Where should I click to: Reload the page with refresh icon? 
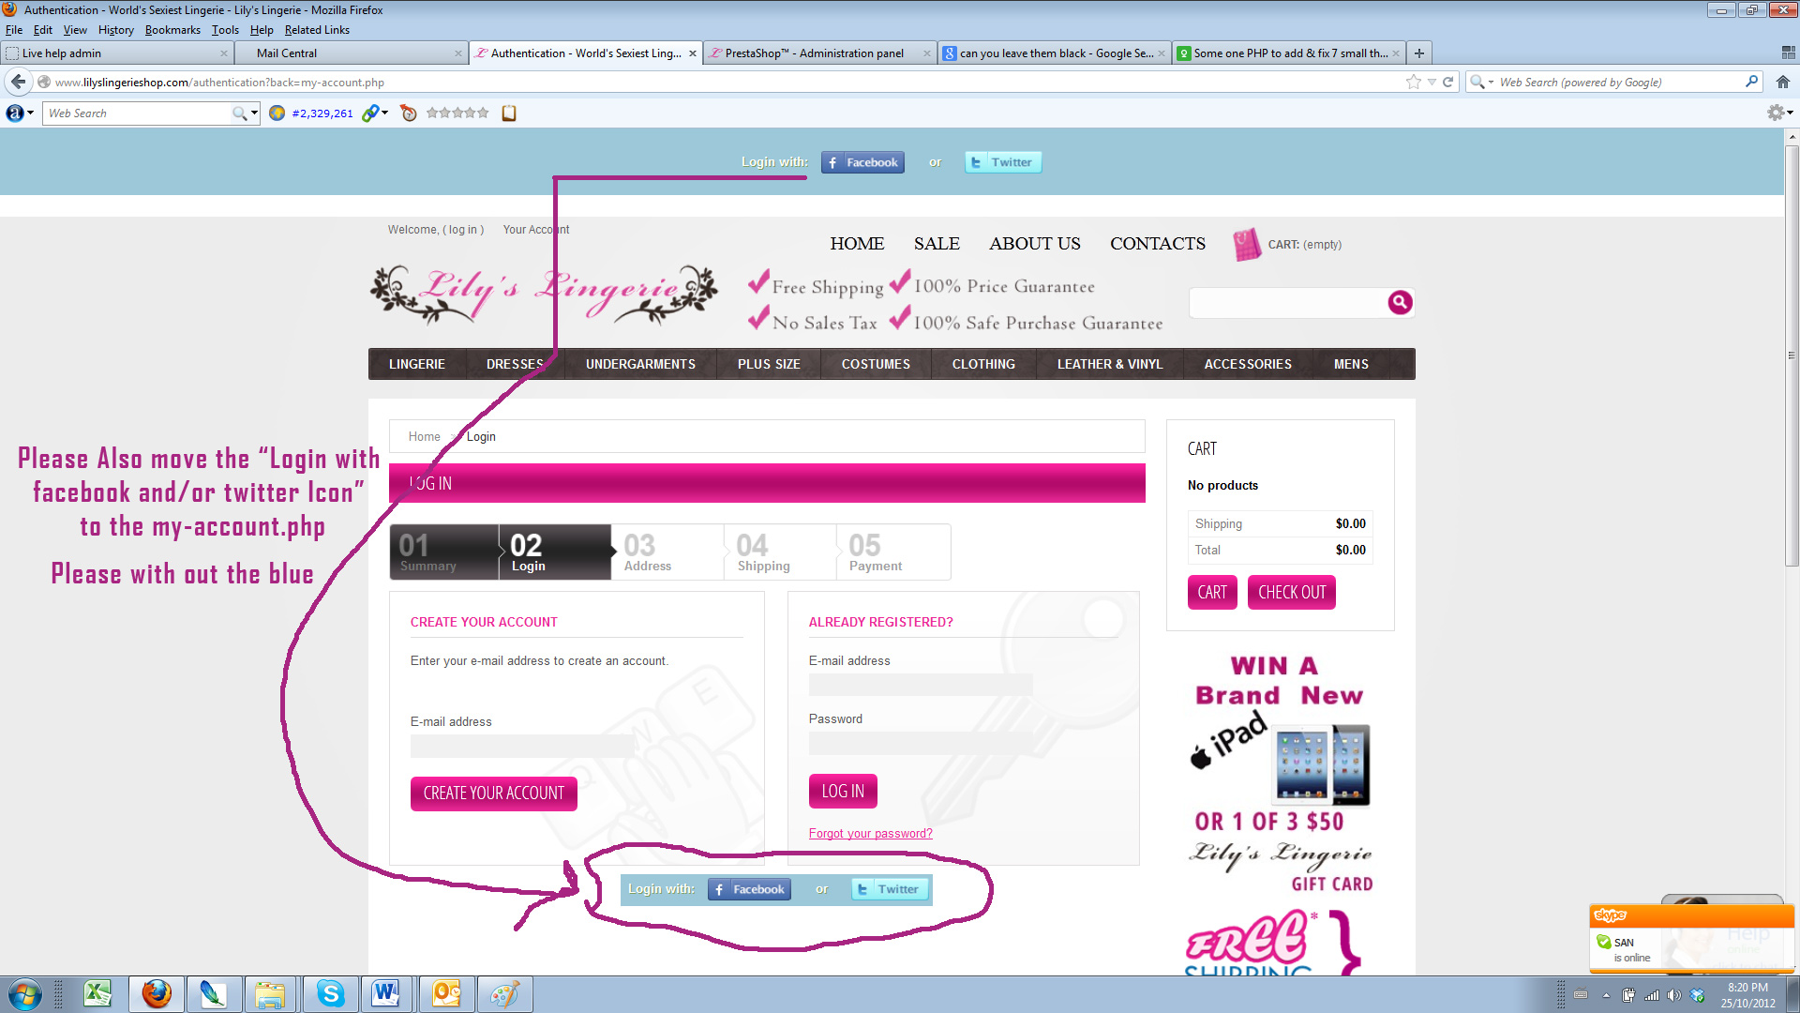[x=1447, y=83]
